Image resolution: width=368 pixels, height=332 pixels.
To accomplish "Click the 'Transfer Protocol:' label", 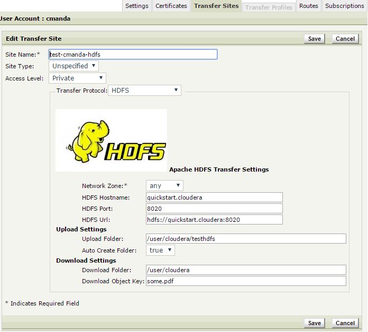I will (81, 91).
